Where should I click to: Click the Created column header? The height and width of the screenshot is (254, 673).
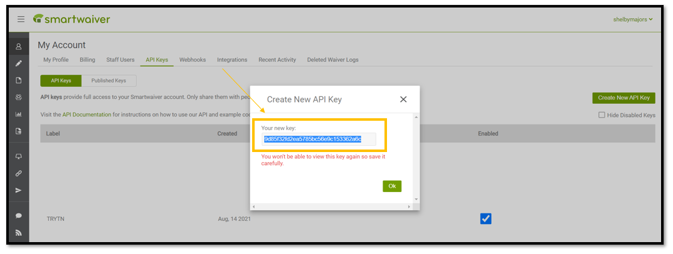click(x=227, y=134)
